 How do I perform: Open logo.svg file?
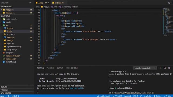pos(10,44)
